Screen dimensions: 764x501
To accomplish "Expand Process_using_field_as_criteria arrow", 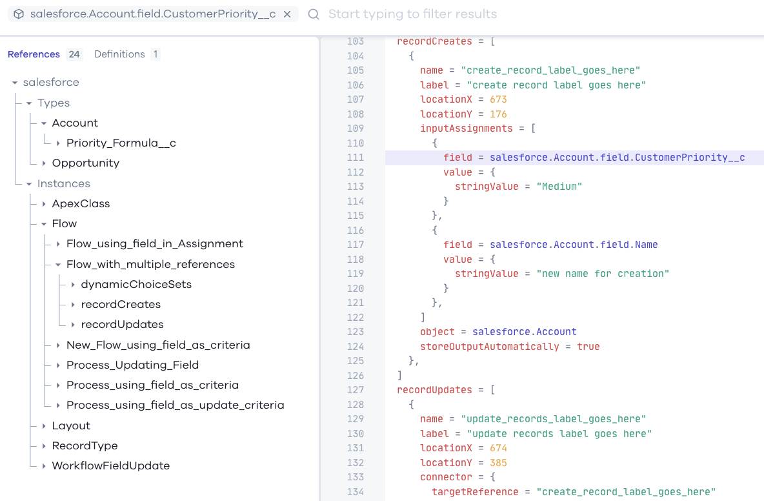I will (59, 385).
